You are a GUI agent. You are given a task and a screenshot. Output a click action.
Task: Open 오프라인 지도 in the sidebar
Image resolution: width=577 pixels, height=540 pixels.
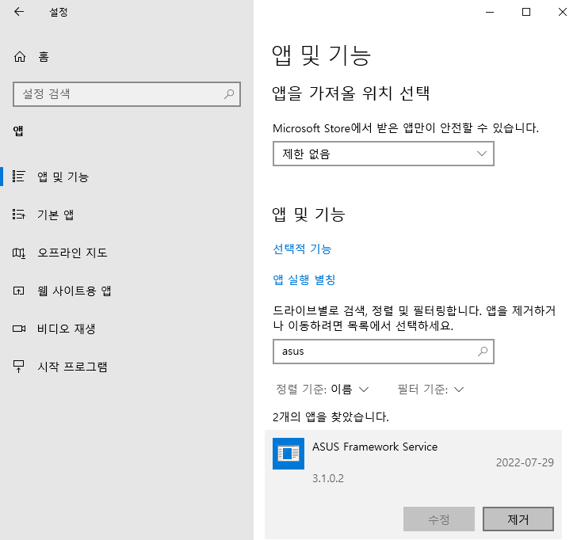click(72, 253)
